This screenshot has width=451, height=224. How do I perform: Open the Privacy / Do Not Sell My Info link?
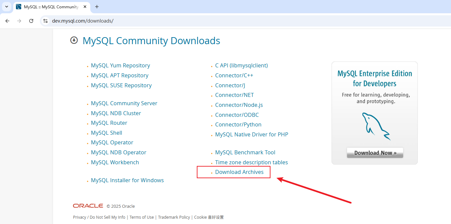99,217
